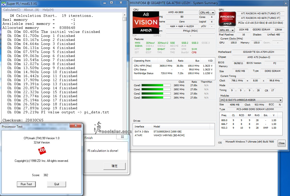Click the FM1g1 (PGA) platform field

pos(190,31)
